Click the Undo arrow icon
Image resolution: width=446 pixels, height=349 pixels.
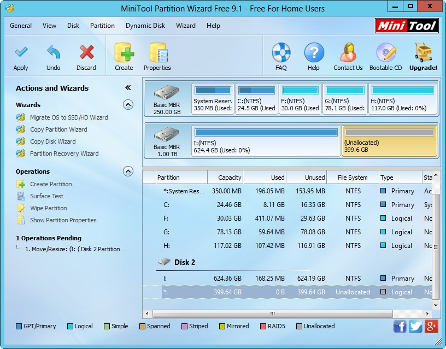tap(53, 53)
